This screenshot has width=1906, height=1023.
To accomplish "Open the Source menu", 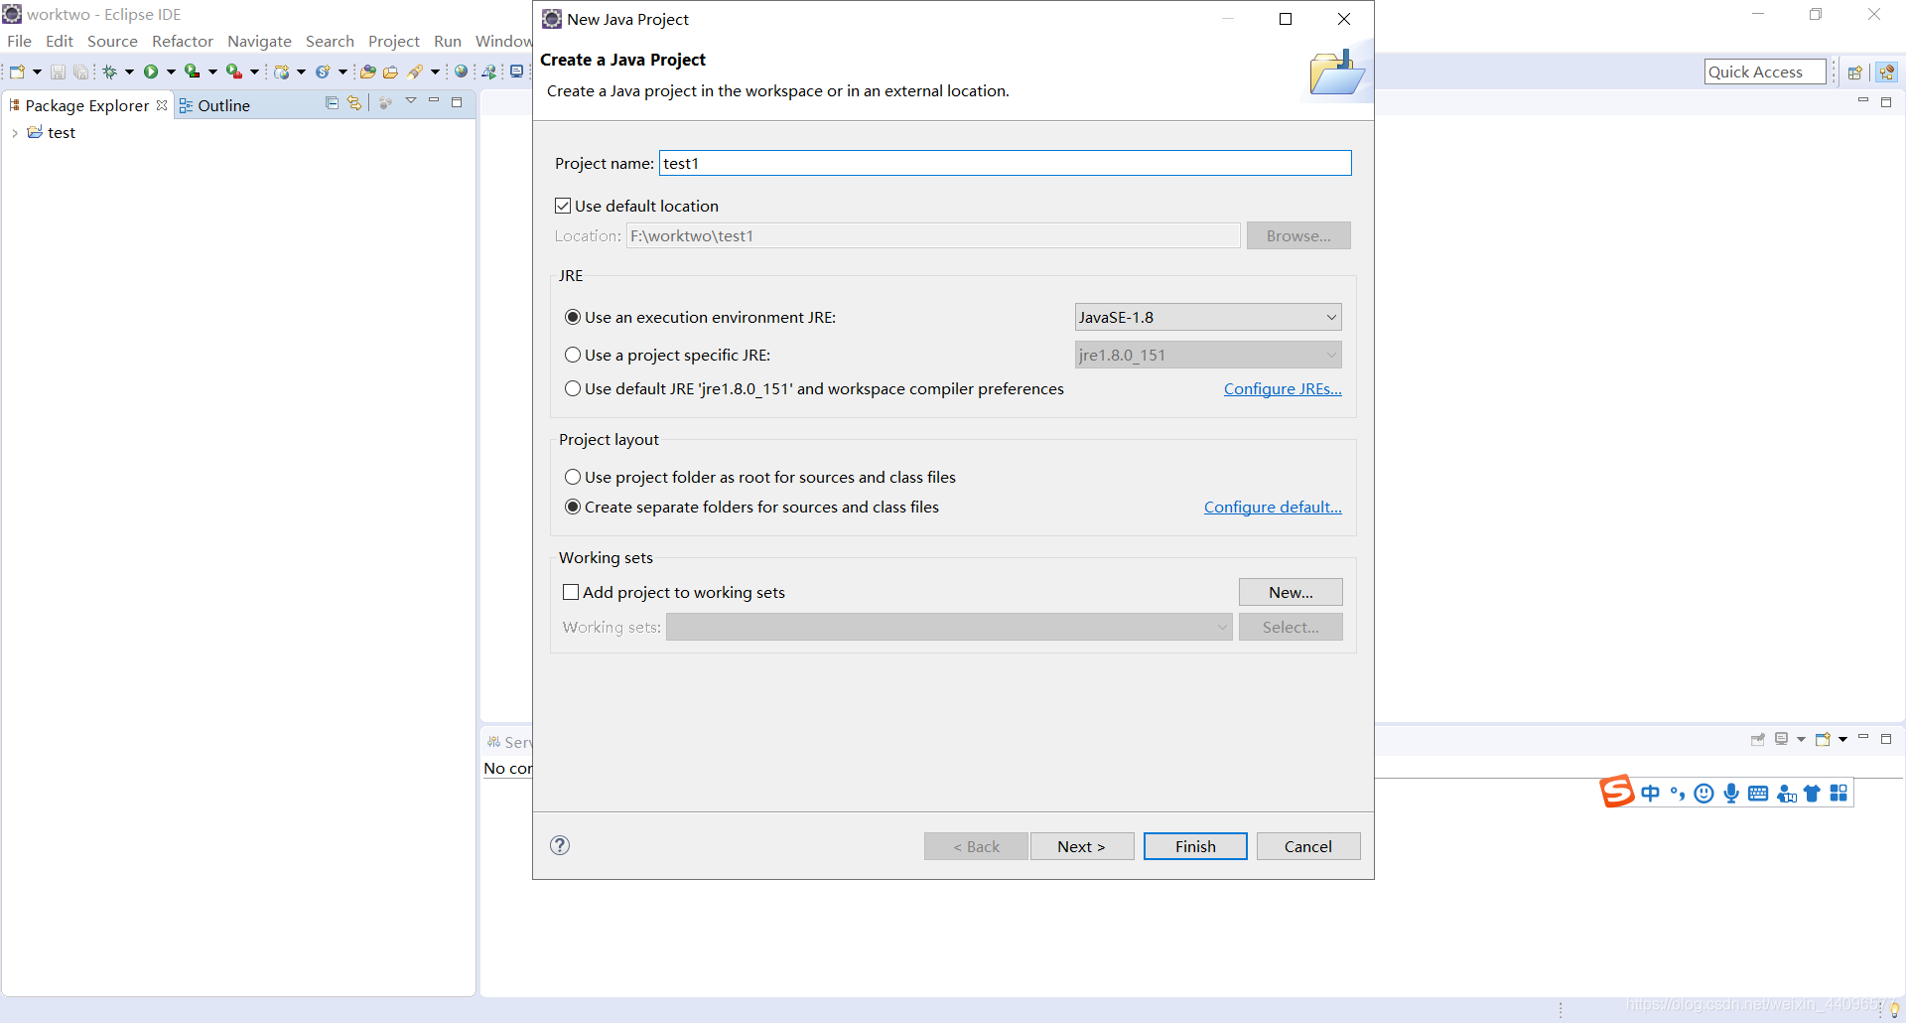I will click(112, 41).
